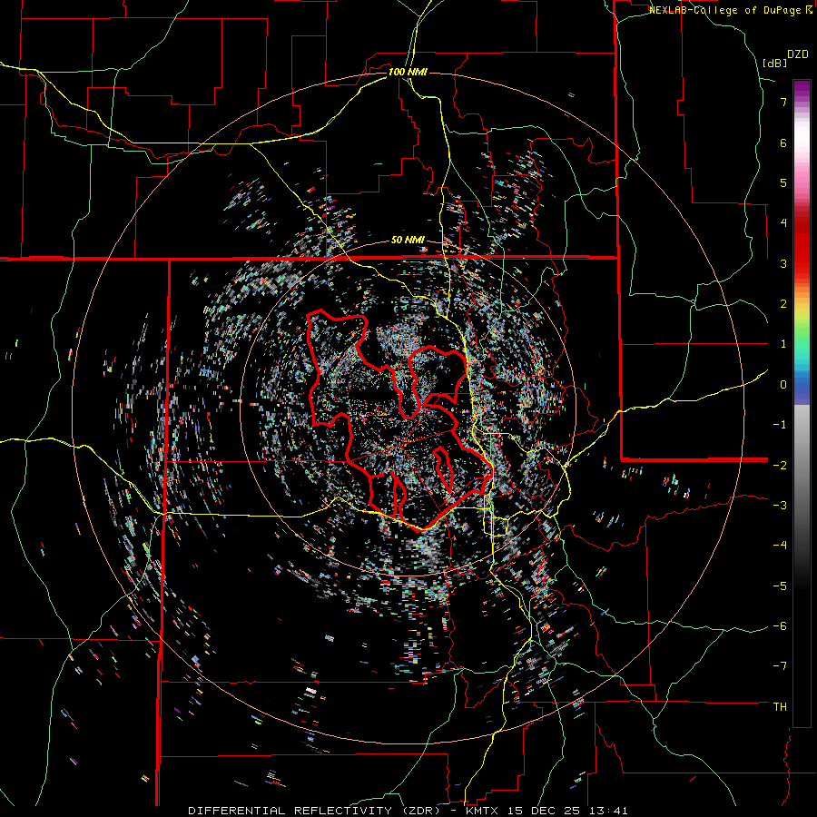Click the negative -7 scale value
This screenshot has height=817, width=817.
pos(780,666)
